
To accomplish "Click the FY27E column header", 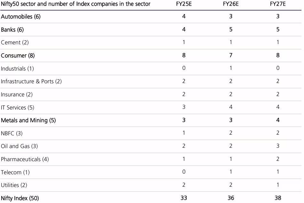I will [x=277, y=4].
